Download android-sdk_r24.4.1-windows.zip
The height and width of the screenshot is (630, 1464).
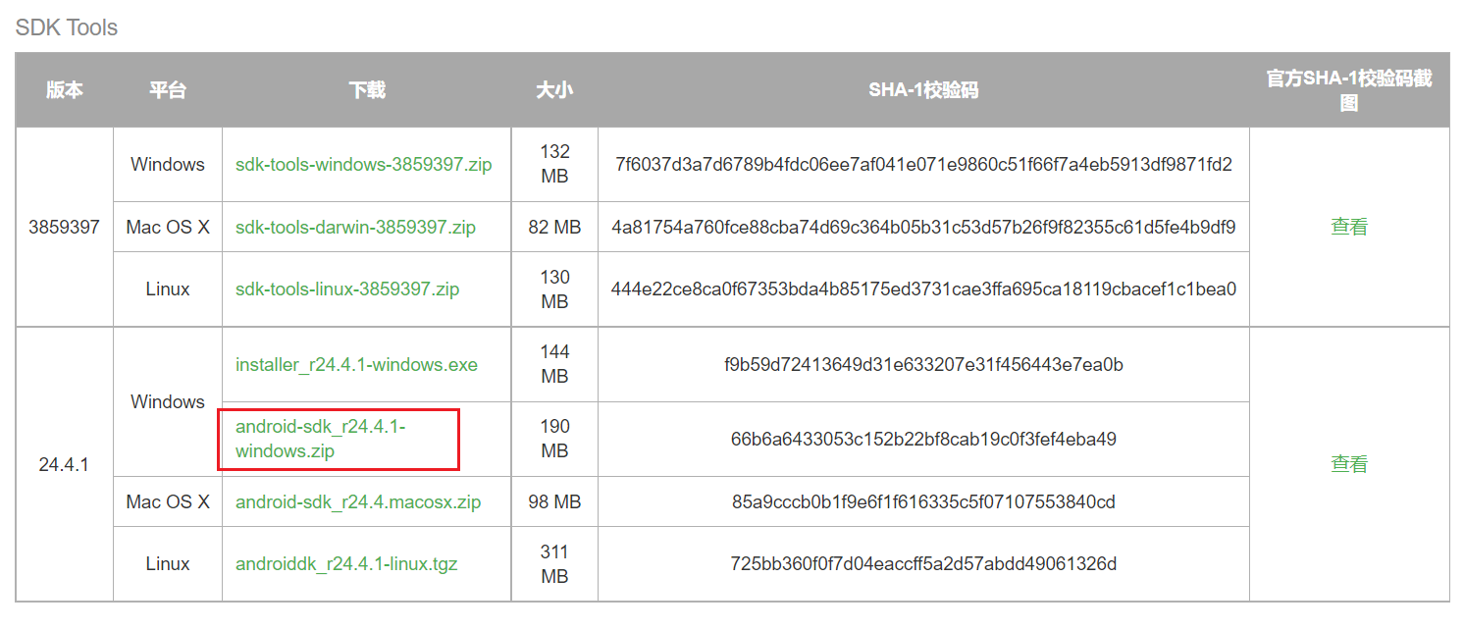(x=320, y=439)
